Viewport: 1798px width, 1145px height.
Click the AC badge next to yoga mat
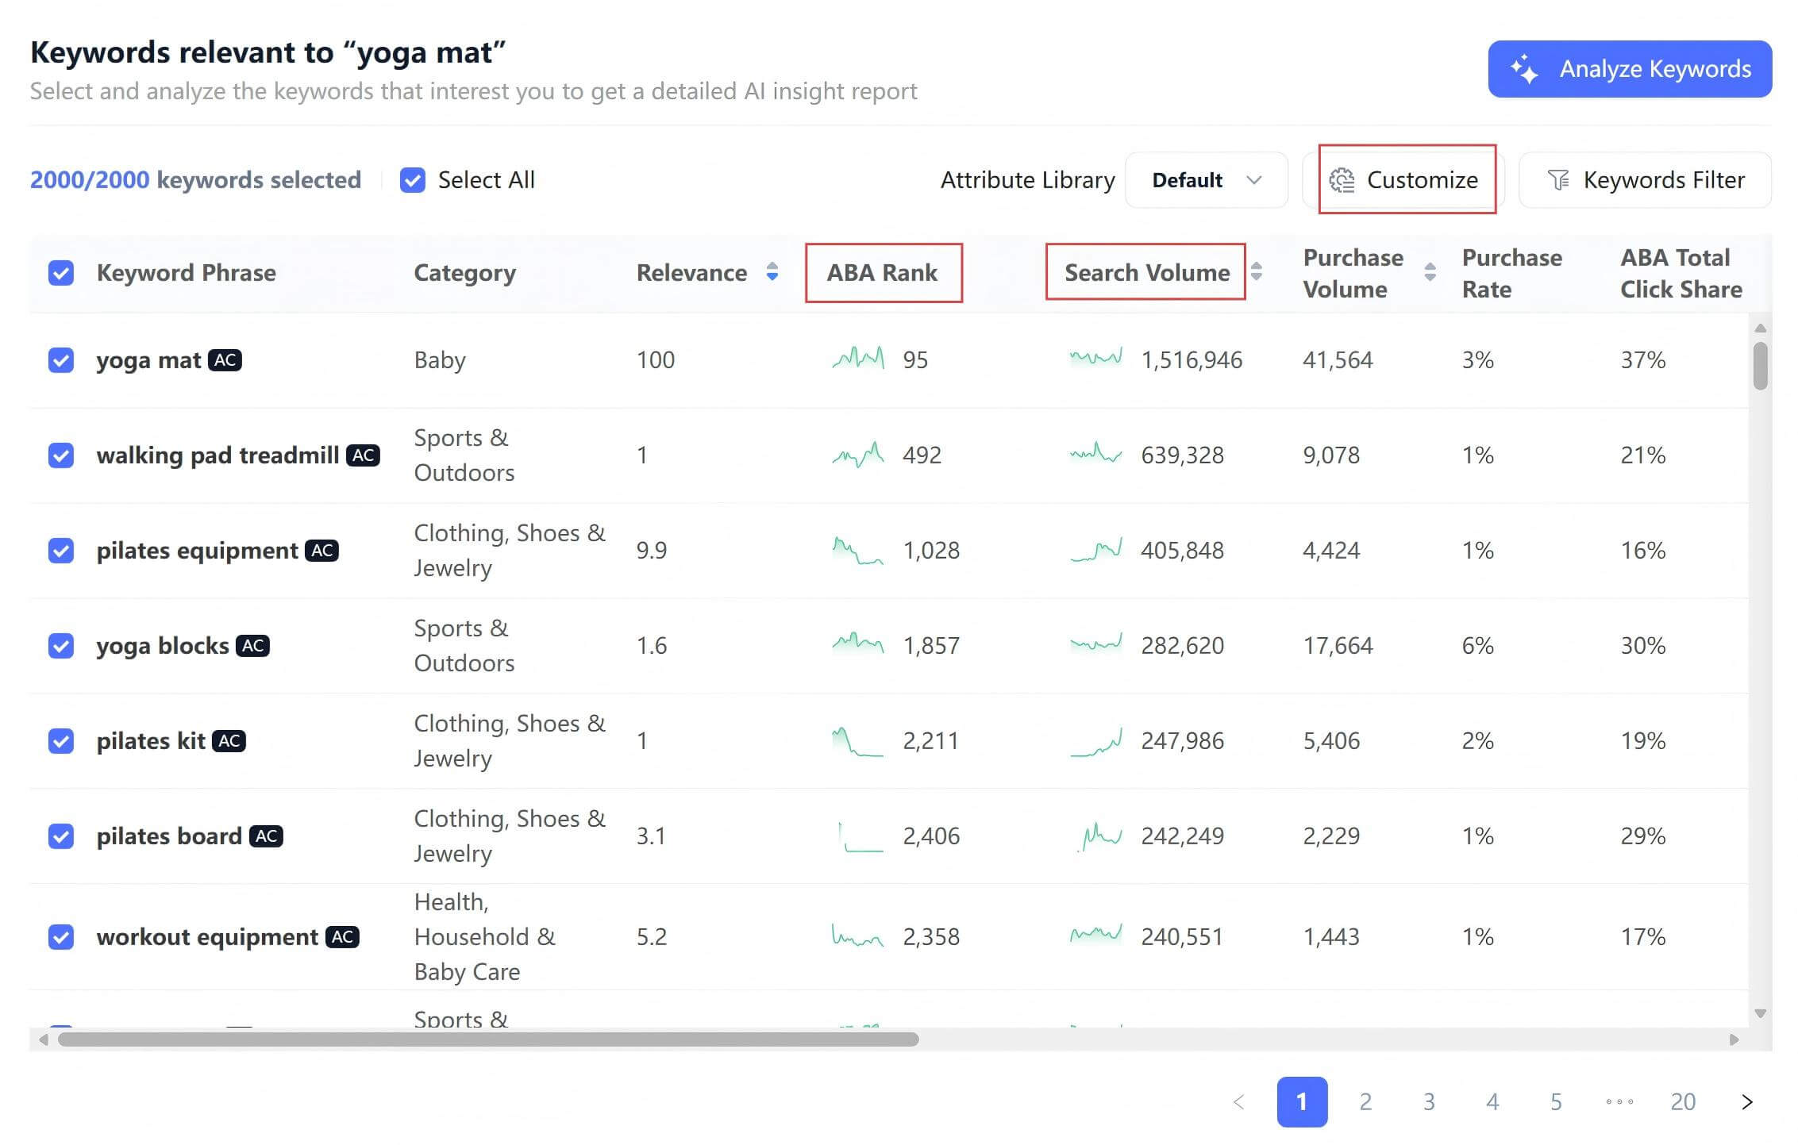(225, 360)
